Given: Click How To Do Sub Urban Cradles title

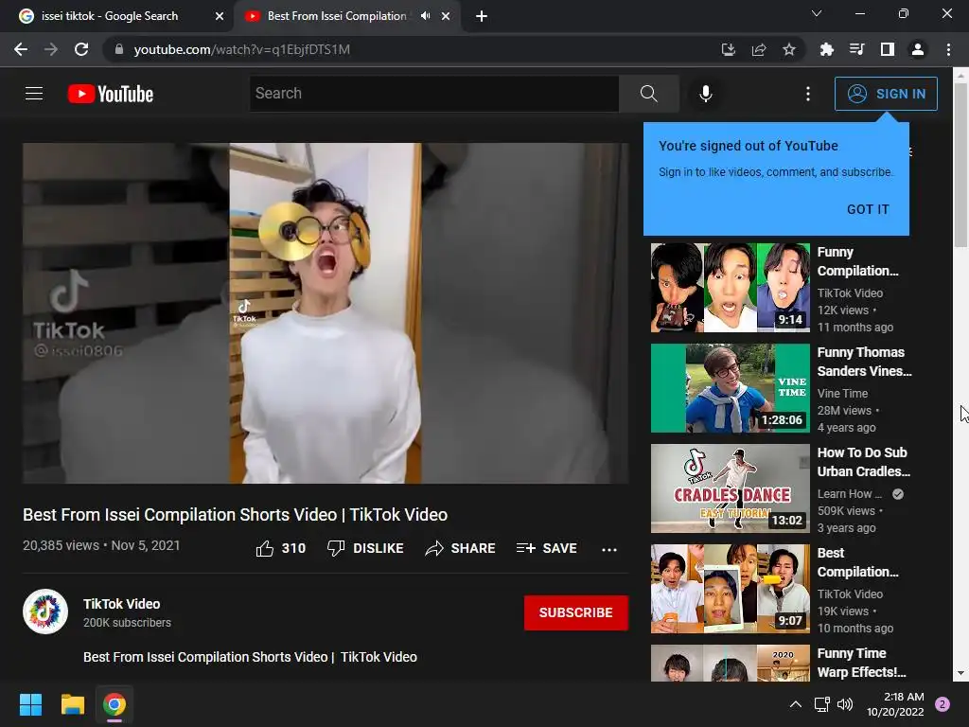Looking at the screenshot, I should (x=863, y=462).
